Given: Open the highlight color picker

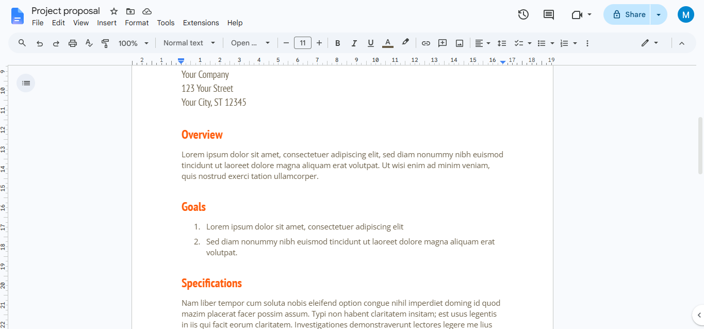Looking at the screenshot, I should [x=405, y=43].
